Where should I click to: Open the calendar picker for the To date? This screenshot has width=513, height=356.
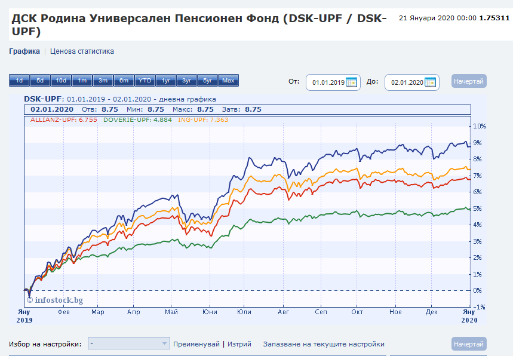[430, 82]
